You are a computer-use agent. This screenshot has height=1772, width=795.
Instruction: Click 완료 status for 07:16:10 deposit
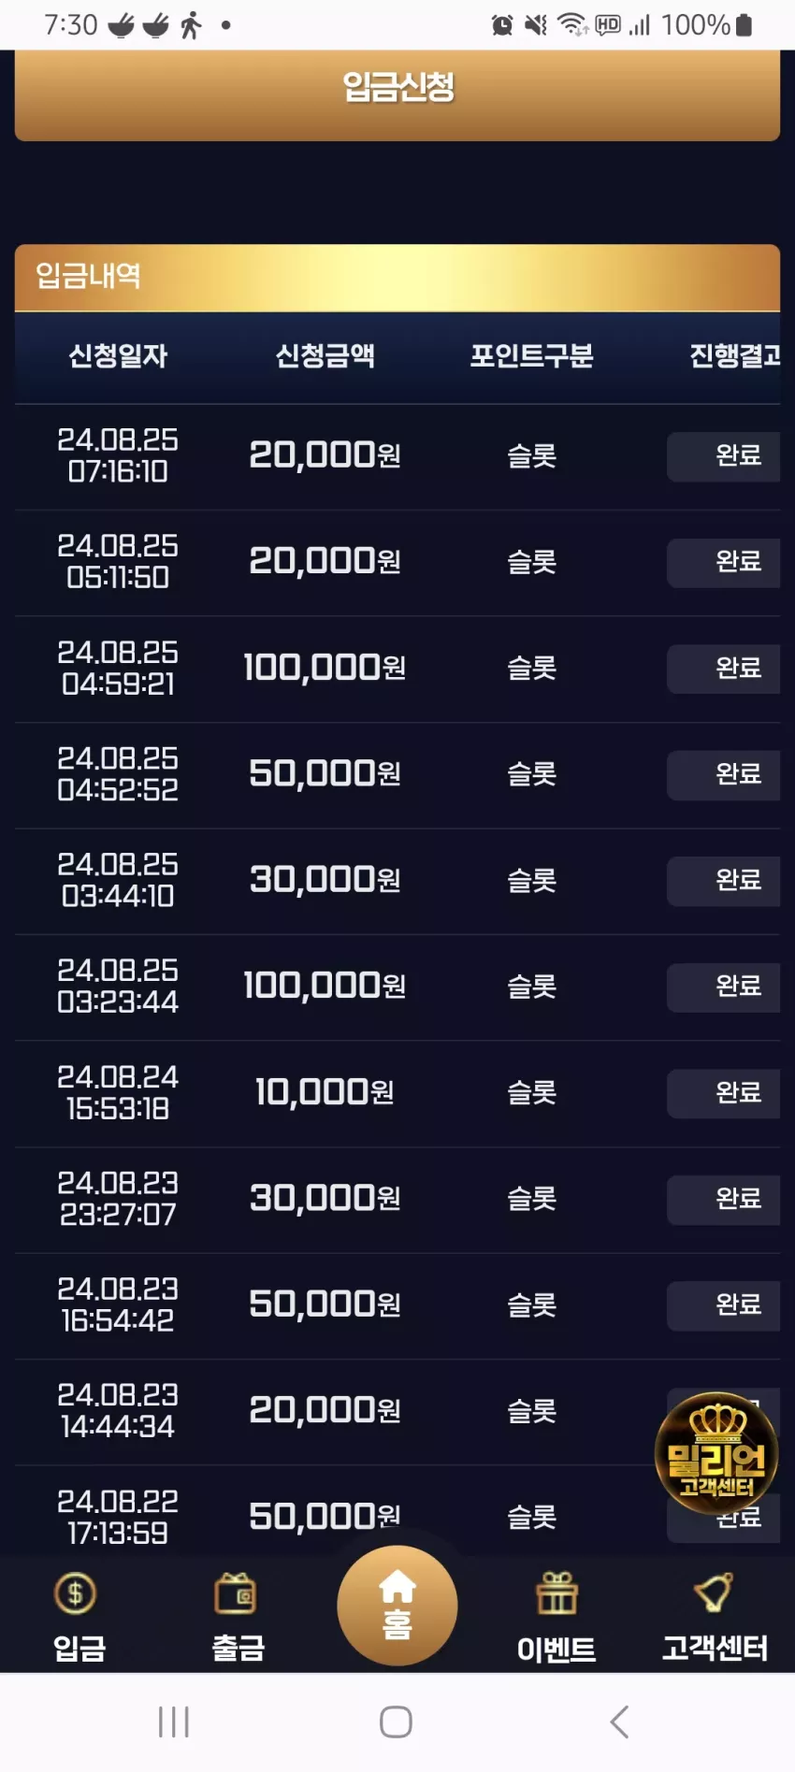coord(723,456)
